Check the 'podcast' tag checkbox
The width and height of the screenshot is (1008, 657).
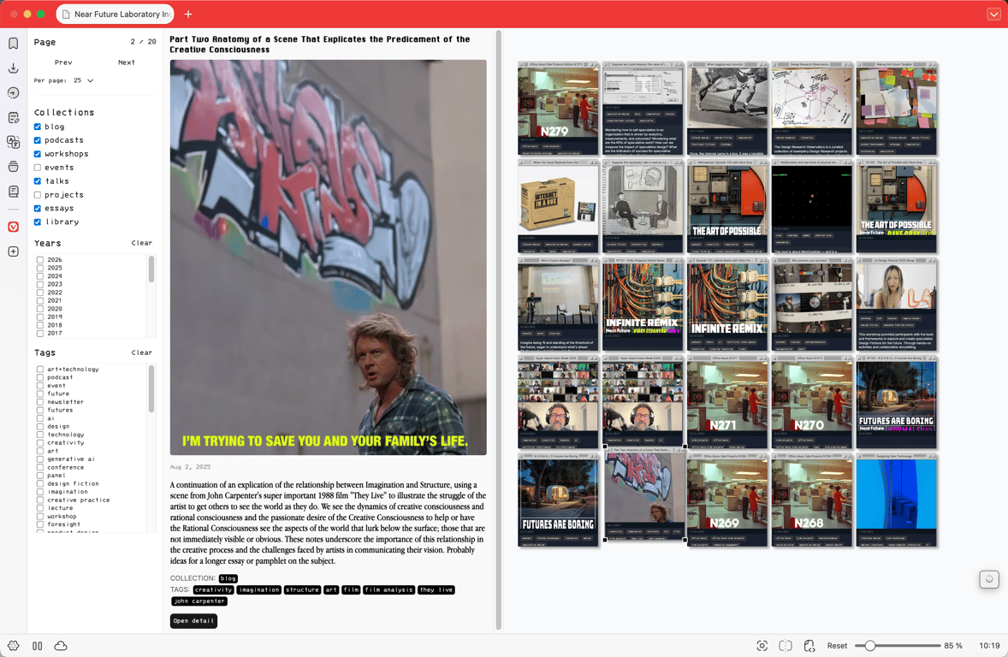(x=40, y=377)
